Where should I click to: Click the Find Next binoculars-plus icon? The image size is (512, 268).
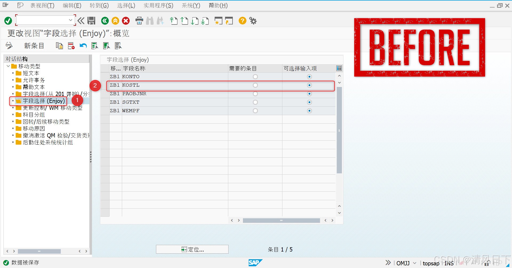(x=160, y=21)
